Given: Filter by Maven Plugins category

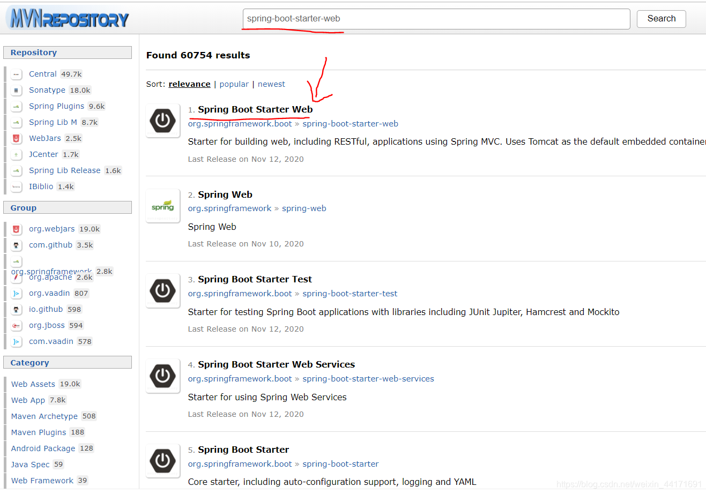Looking at the screenshot, I should pos(39,432).
